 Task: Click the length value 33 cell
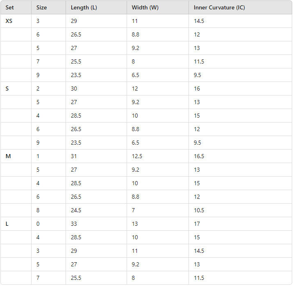click(x=74, y=224)
